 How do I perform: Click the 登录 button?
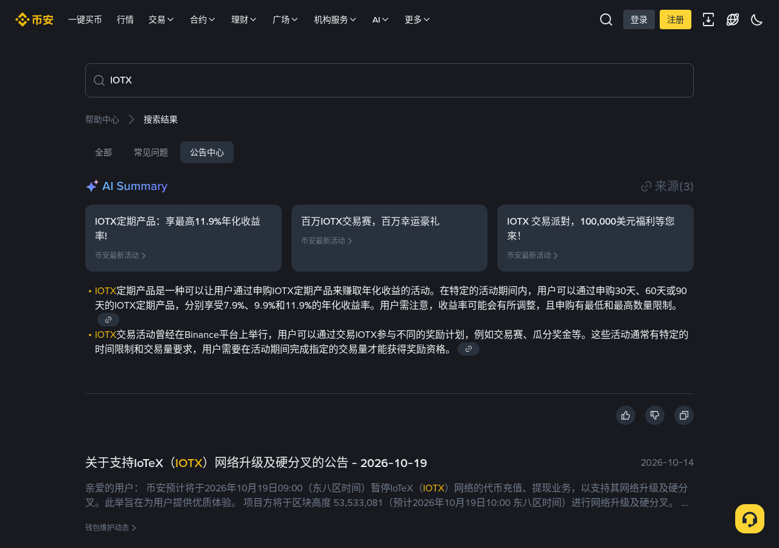[639, 19]
